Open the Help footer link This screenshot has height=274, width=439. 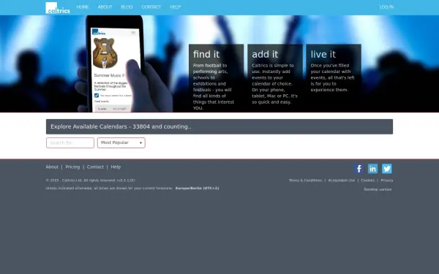pos(116,167)
